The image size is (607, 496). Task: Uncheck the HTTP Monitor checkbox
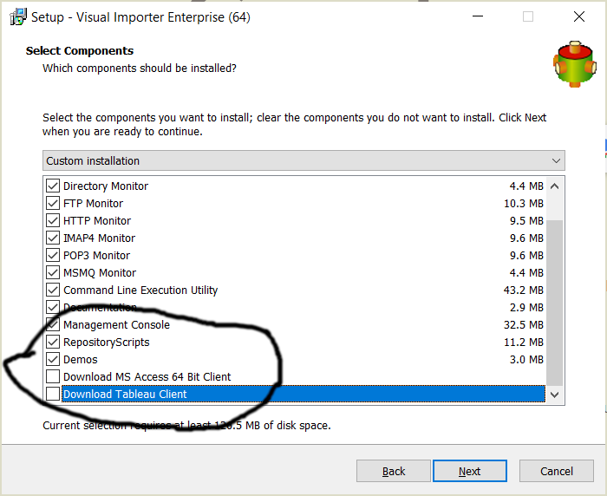click(53, 220)
